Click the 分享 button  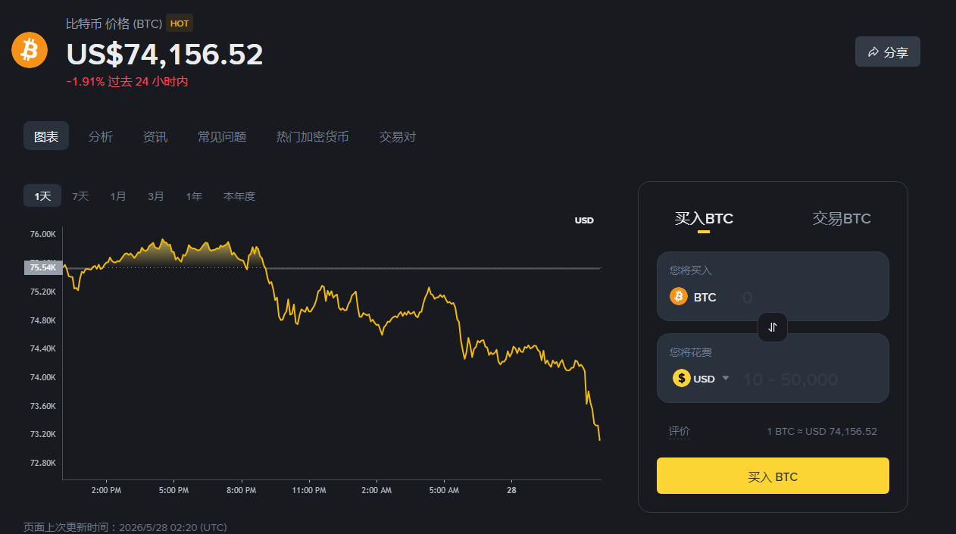click(x=888, y=52)
